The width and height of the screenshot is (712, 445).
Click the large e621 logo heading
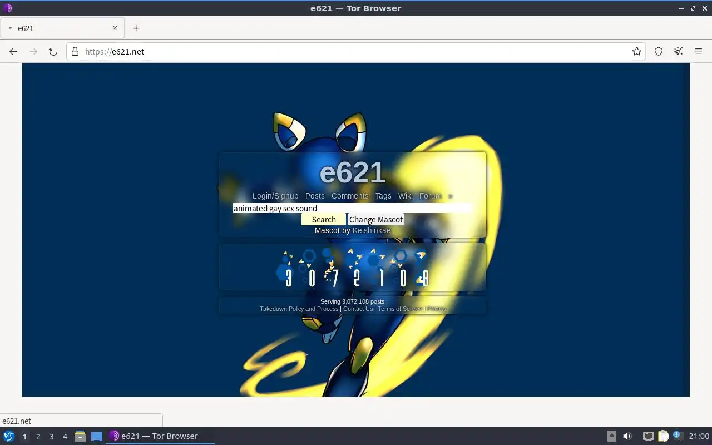(x=353, y=172)
